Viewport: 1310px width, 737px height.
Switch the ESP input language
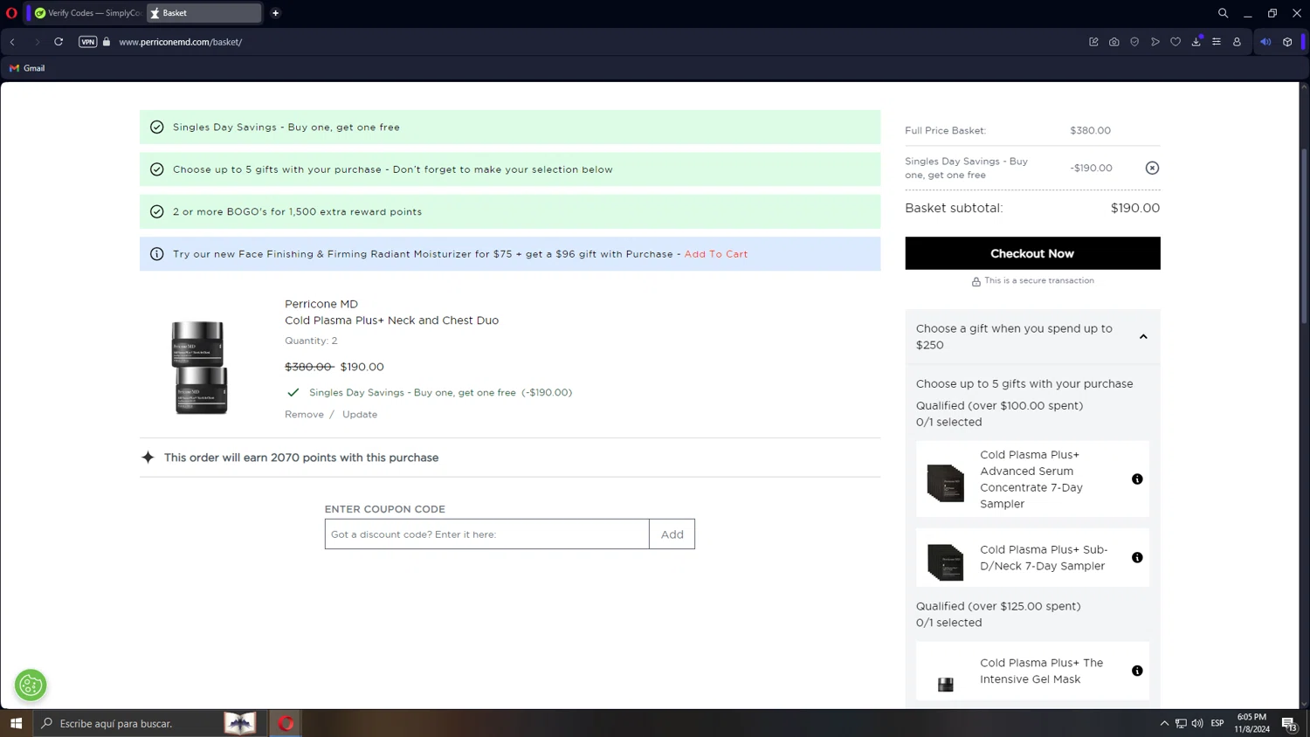coord(1217,723)
